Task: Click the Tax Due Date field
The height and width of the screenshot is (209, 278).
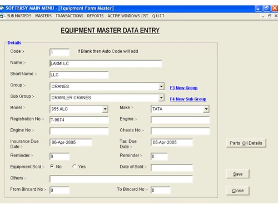Action: [x=172, y=143]
